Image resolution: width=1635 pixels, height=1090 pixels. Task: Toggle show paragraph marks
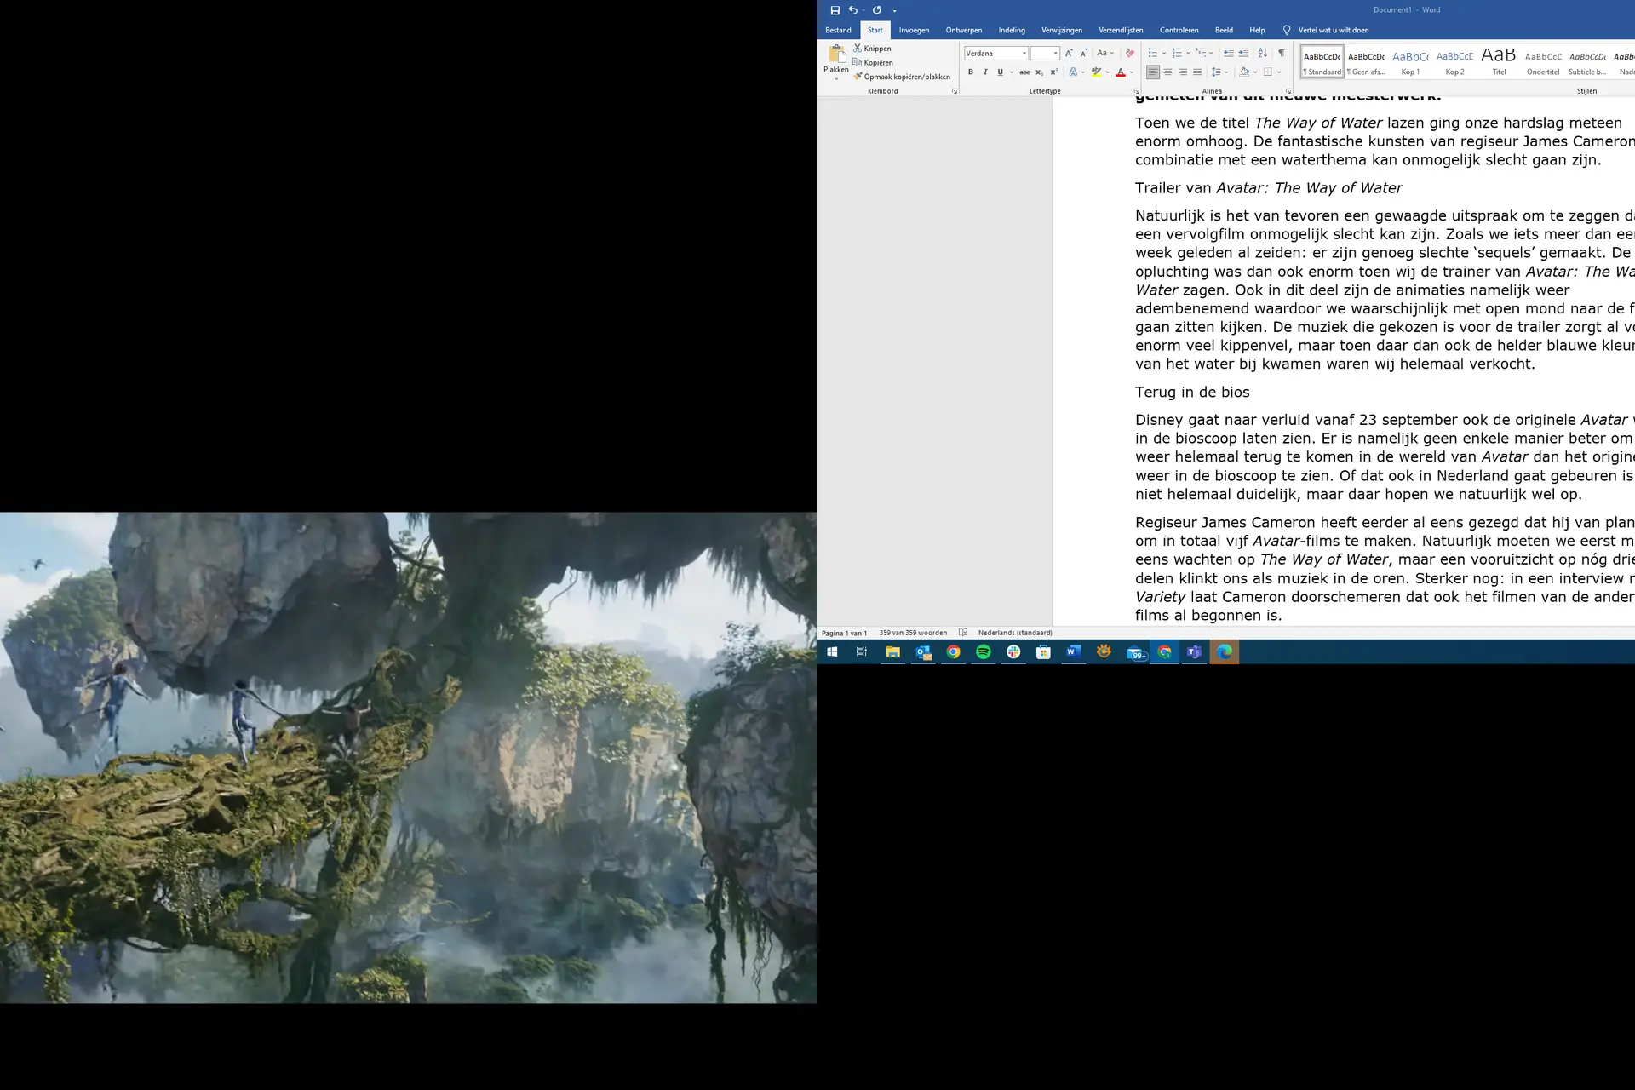point(1282,53)
